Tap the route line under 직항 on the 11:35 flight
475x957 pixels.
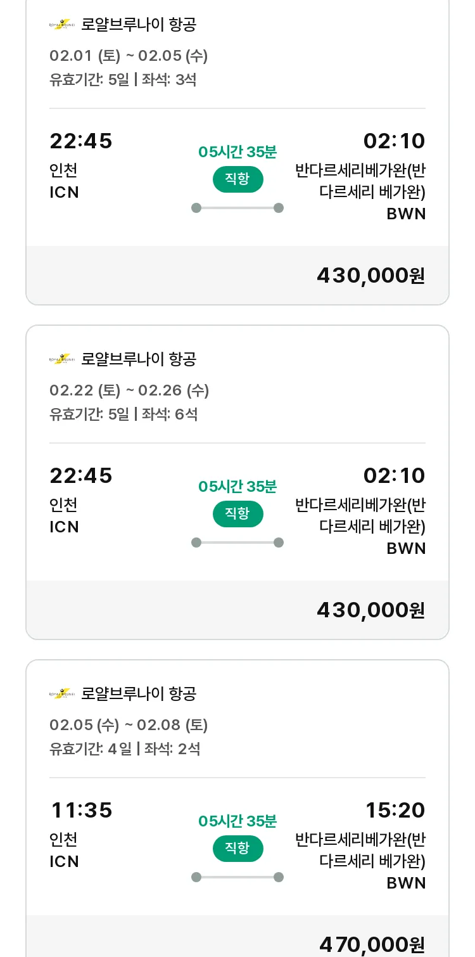(x=237, y=877)
